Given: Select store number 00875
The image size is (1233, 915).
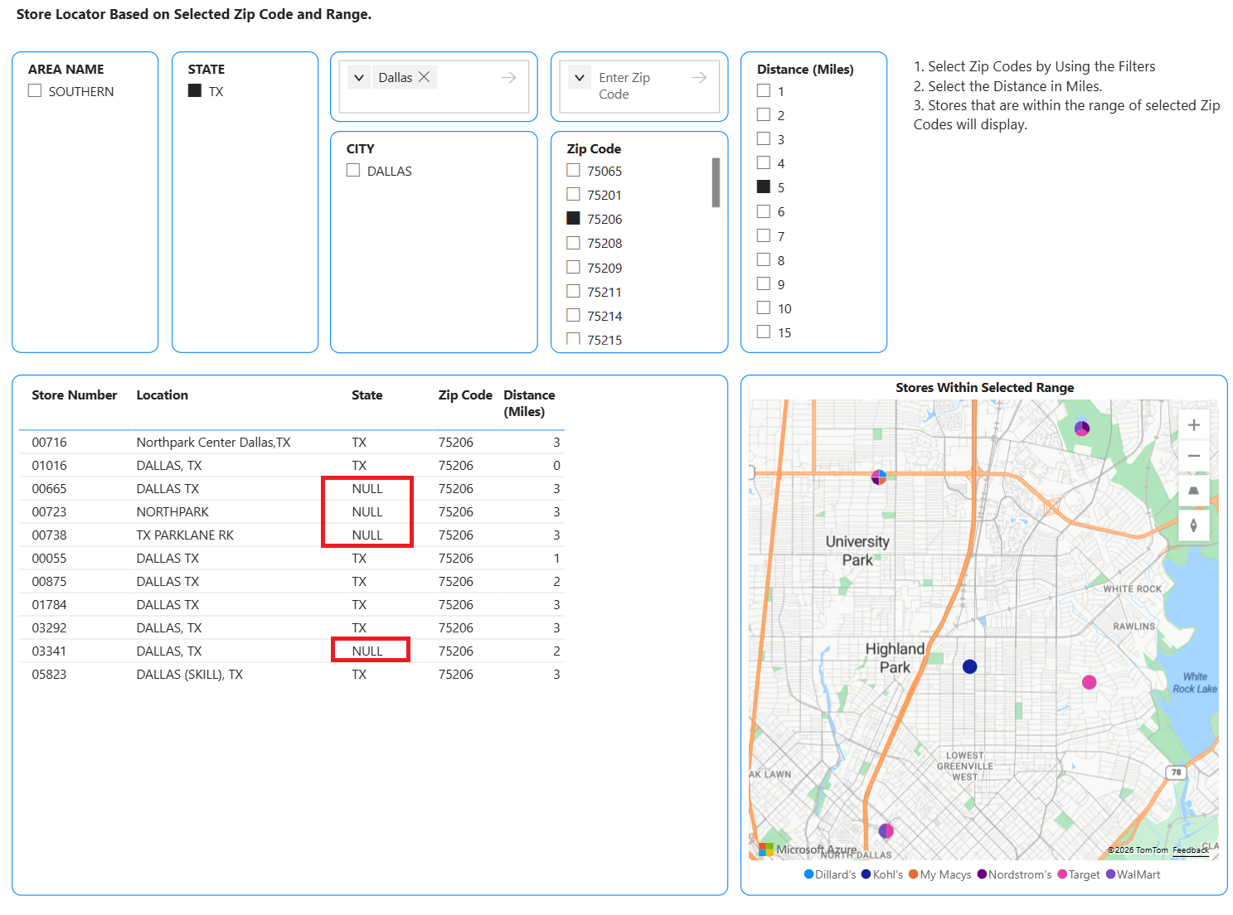Looking at the screenshot, I should tap(49, 582).
